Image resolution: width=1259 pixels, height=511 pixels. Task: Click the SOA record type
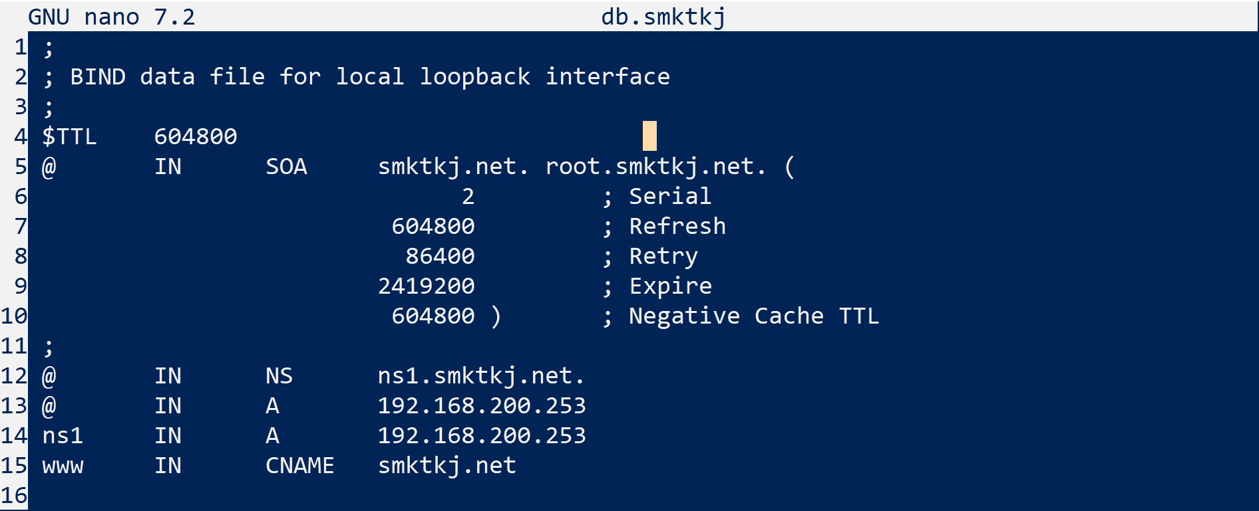(x=286, y=166)
